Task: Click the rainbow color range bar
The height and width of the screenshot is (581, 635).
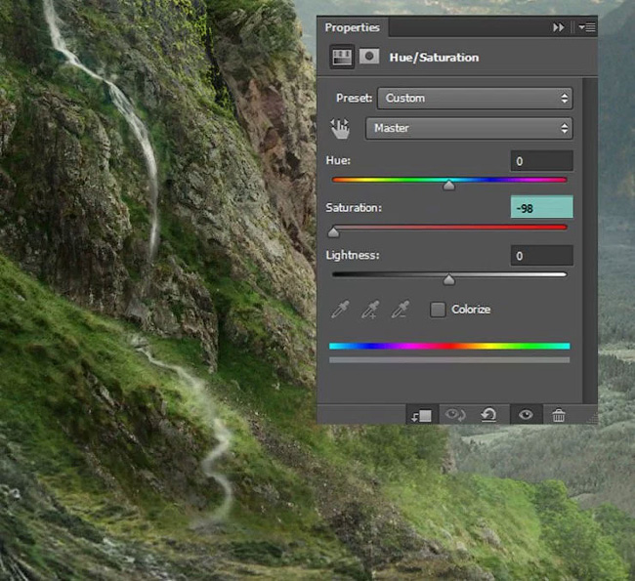Action: pyautogui.click(x=449, y=347)
